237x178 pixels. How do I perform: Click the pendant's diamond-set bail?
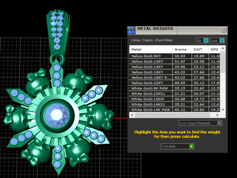[58, 32]
